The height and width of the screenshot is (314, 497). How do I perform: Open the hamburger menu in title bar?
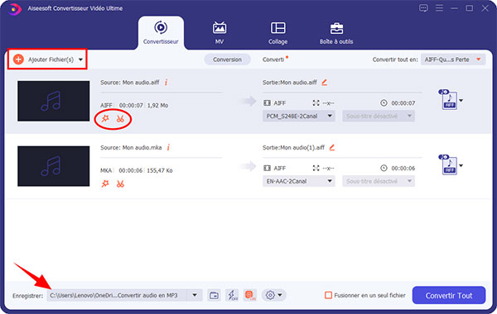click(439, 8)
